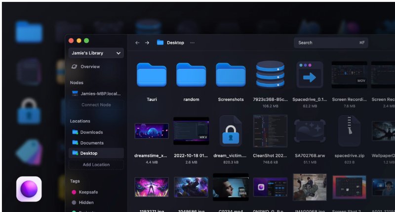
Task: Click the Spacedrive purple orb app icon
Action: 29,189
